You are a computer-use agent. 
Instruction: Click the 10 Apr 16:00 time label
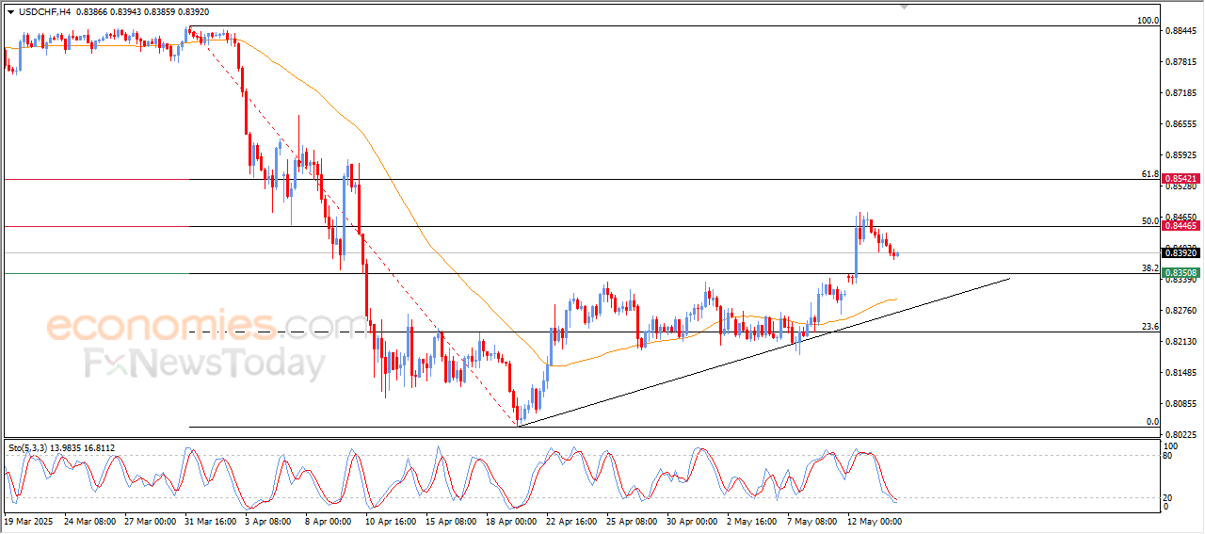click(390, 521)
